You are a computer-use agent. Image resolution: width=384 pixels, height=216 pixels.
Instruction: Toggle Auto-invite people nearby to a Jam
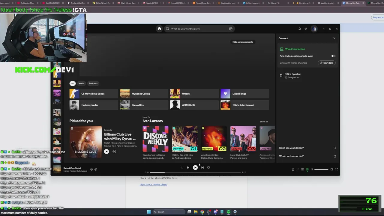(x=333, y=56)
